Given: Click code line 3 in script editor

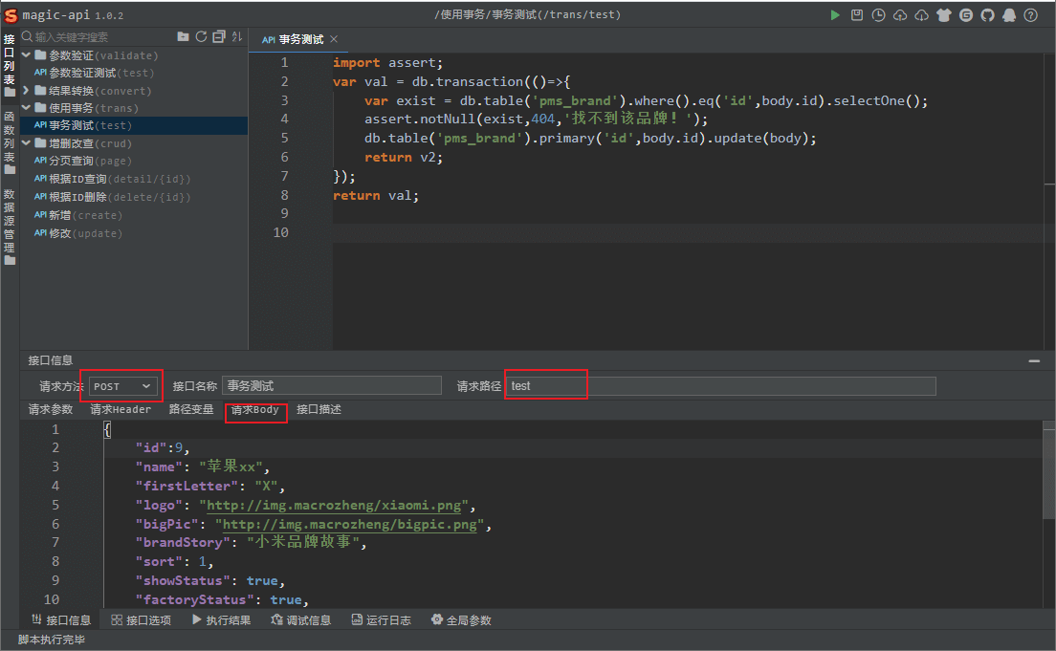Looking at the screenshot, I should pyautogui.click(x=647, y=100).
